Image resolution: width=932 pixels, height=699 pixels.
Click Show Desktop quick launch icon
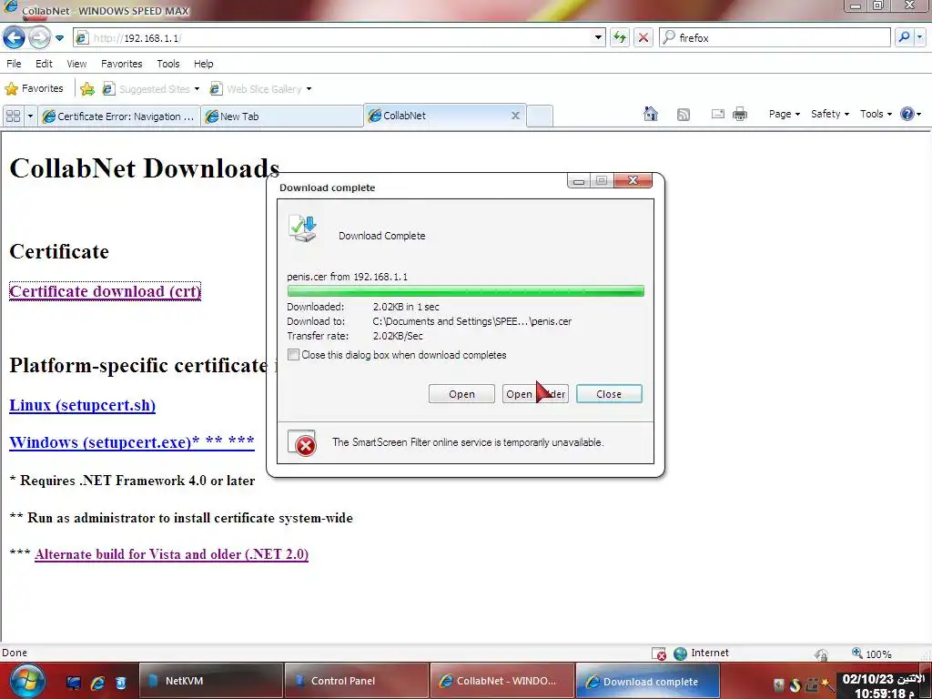pos(74,683)
